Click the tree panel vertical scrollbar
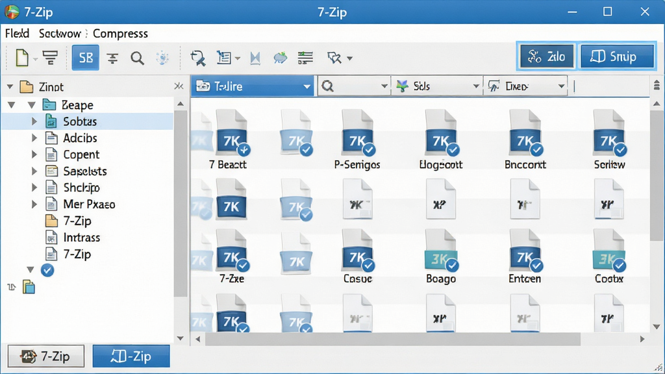The height and width of the screenshot is (374, 665). 181,203
